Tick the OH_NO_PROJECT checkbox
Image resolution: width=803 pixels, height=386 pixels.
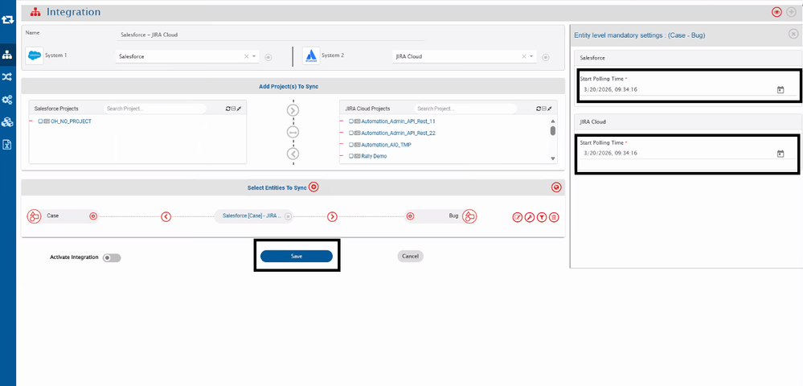[x=40, y=121]
